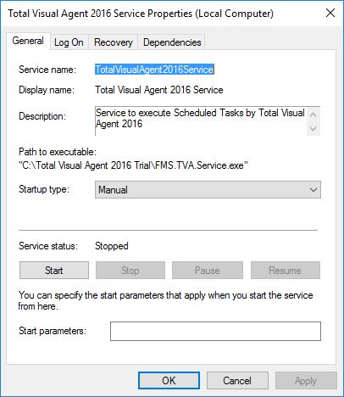Click inside the Description text box
The width and height of the screenshot is (344, 397).
tap(201, 121)
